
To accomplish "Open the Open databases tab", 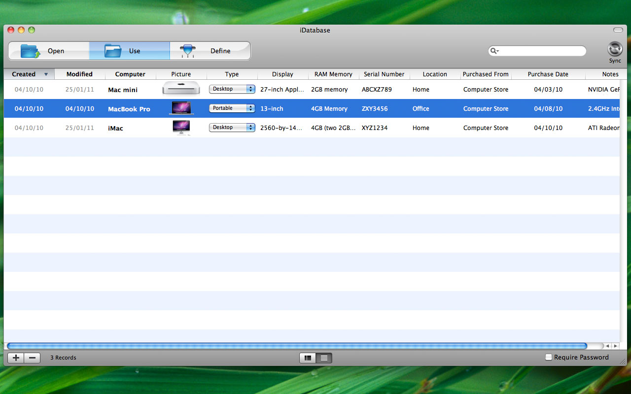I will point(48,51).
